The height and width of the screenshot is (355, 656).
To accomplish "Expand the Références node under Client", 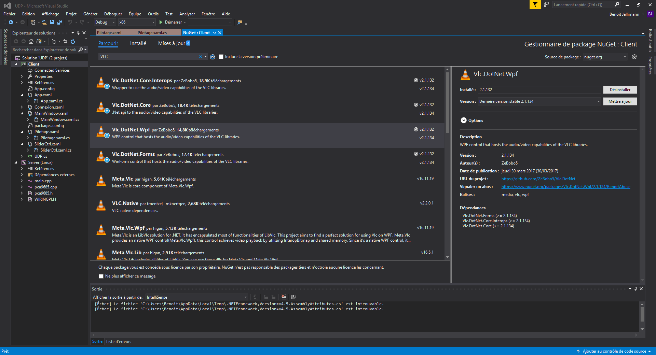I will click(22, 83).
